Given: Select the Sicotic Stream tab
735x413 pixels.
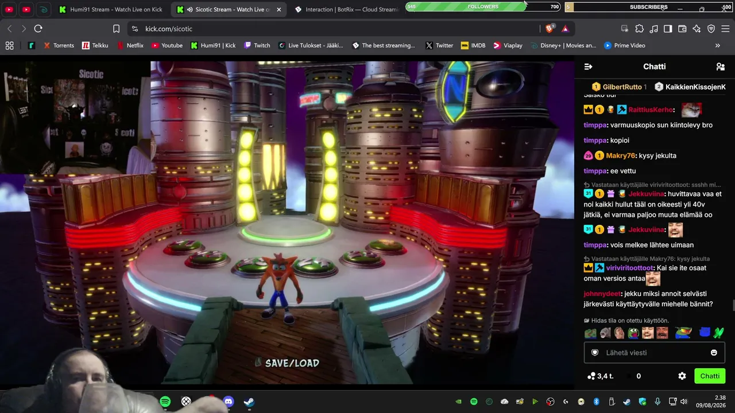Looking at the screenshot, I should click(x=229, y=10).
